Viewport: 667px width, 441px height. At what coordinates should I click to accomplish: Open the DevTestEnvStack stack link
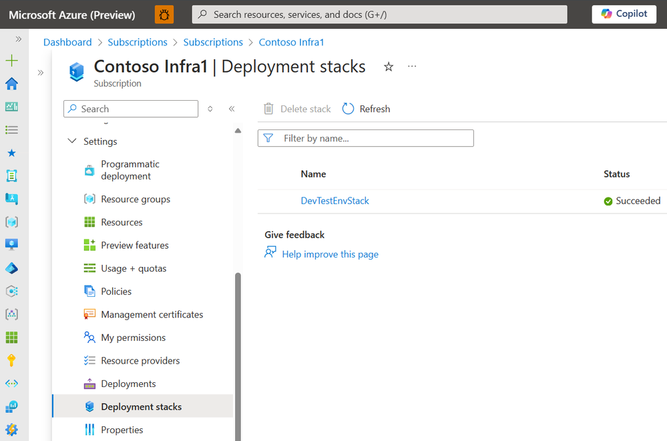point(335,201)
